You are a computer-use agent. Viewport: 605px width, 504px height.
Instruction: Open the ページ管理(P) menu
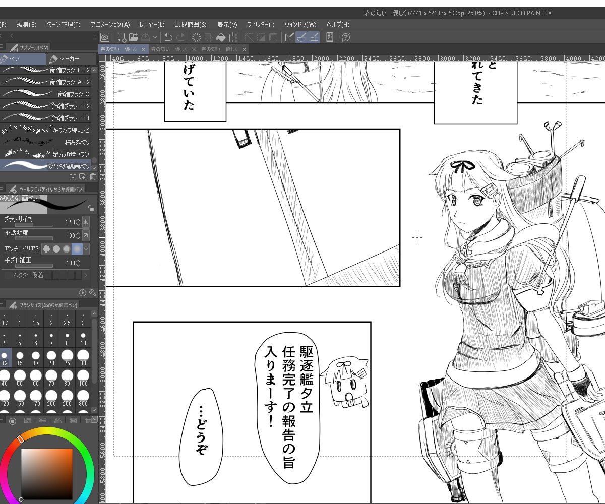tap(64, 24)
